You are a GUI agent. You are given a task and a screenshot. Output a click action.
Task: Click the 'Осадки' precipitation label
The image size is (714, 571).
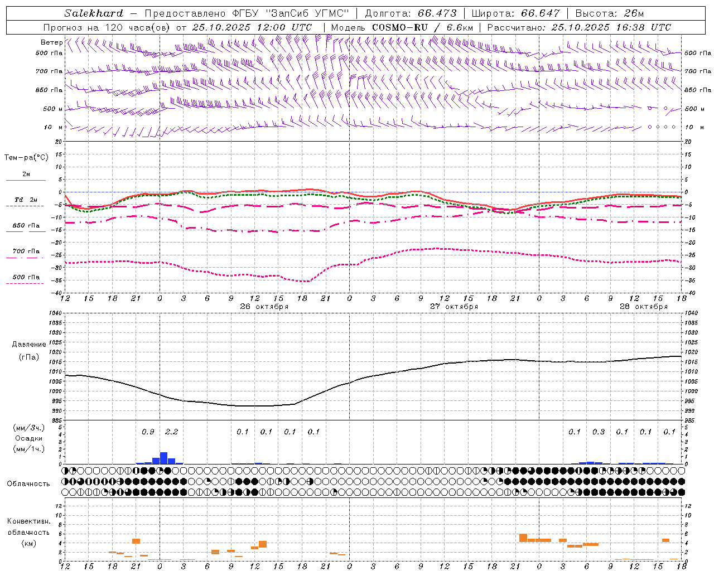[29, 438]
